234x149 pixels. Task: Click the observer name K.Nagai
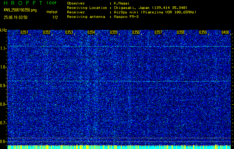click(122, 3)
